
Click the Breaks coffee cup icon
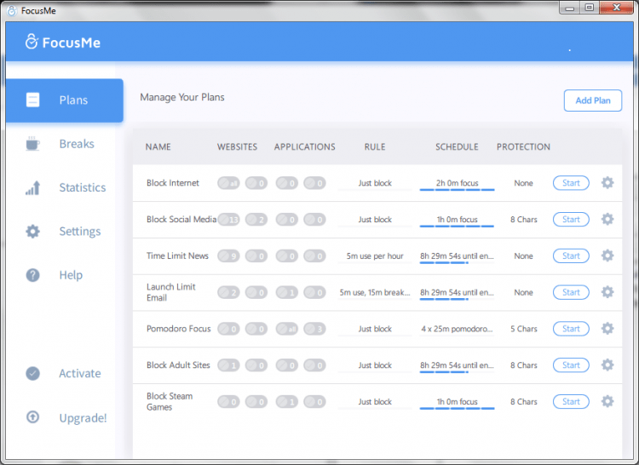(32, 143)
